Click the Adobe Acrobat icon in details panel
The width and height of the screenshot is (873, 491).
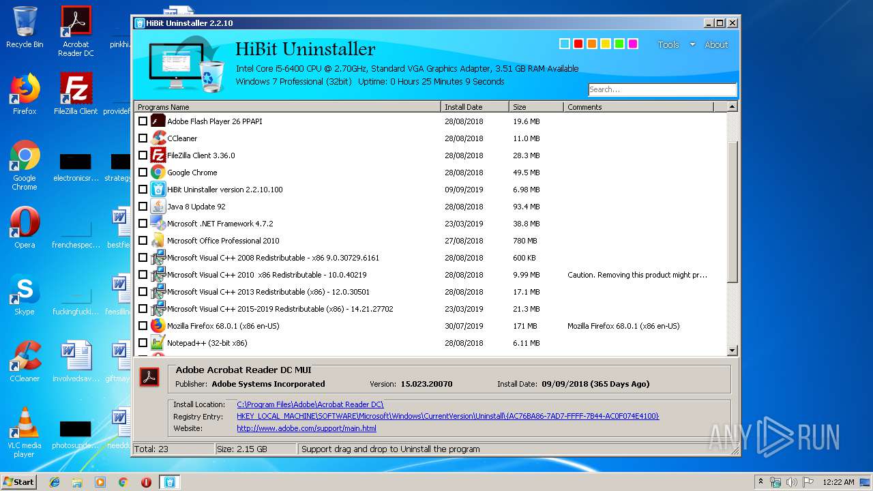[x=149, y=377]
